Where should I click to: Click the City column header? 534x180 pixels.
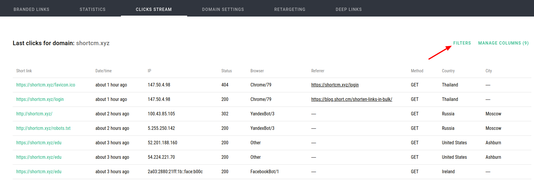[488, 71]
